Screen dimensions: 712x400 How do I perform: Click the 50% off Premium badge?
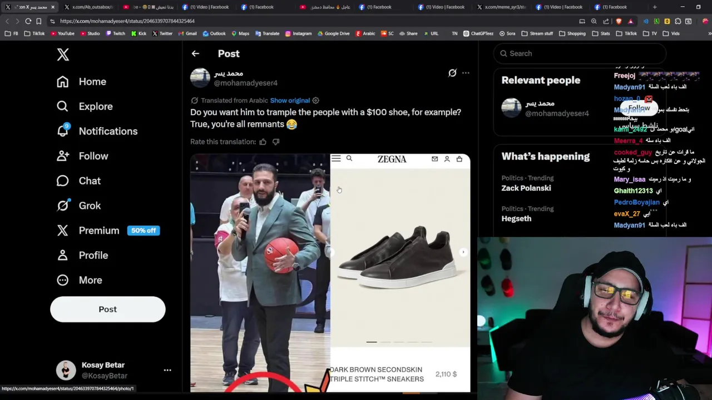tap(144, 231)
